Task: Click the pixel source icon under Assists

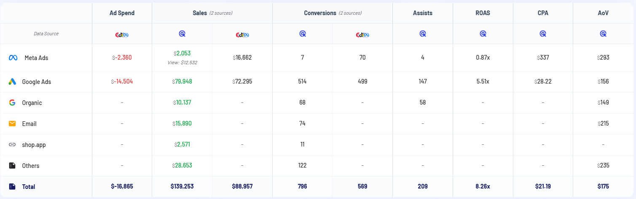Action: click(423, 34)
